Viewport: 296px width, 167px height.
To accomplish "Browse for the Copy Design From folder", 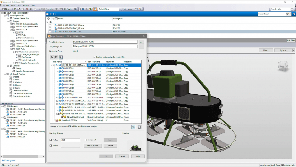I will (x=141, y=42).
